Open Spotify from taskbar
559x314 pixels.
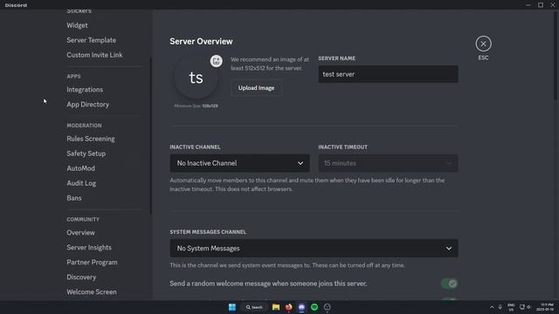tap(314, 307)
